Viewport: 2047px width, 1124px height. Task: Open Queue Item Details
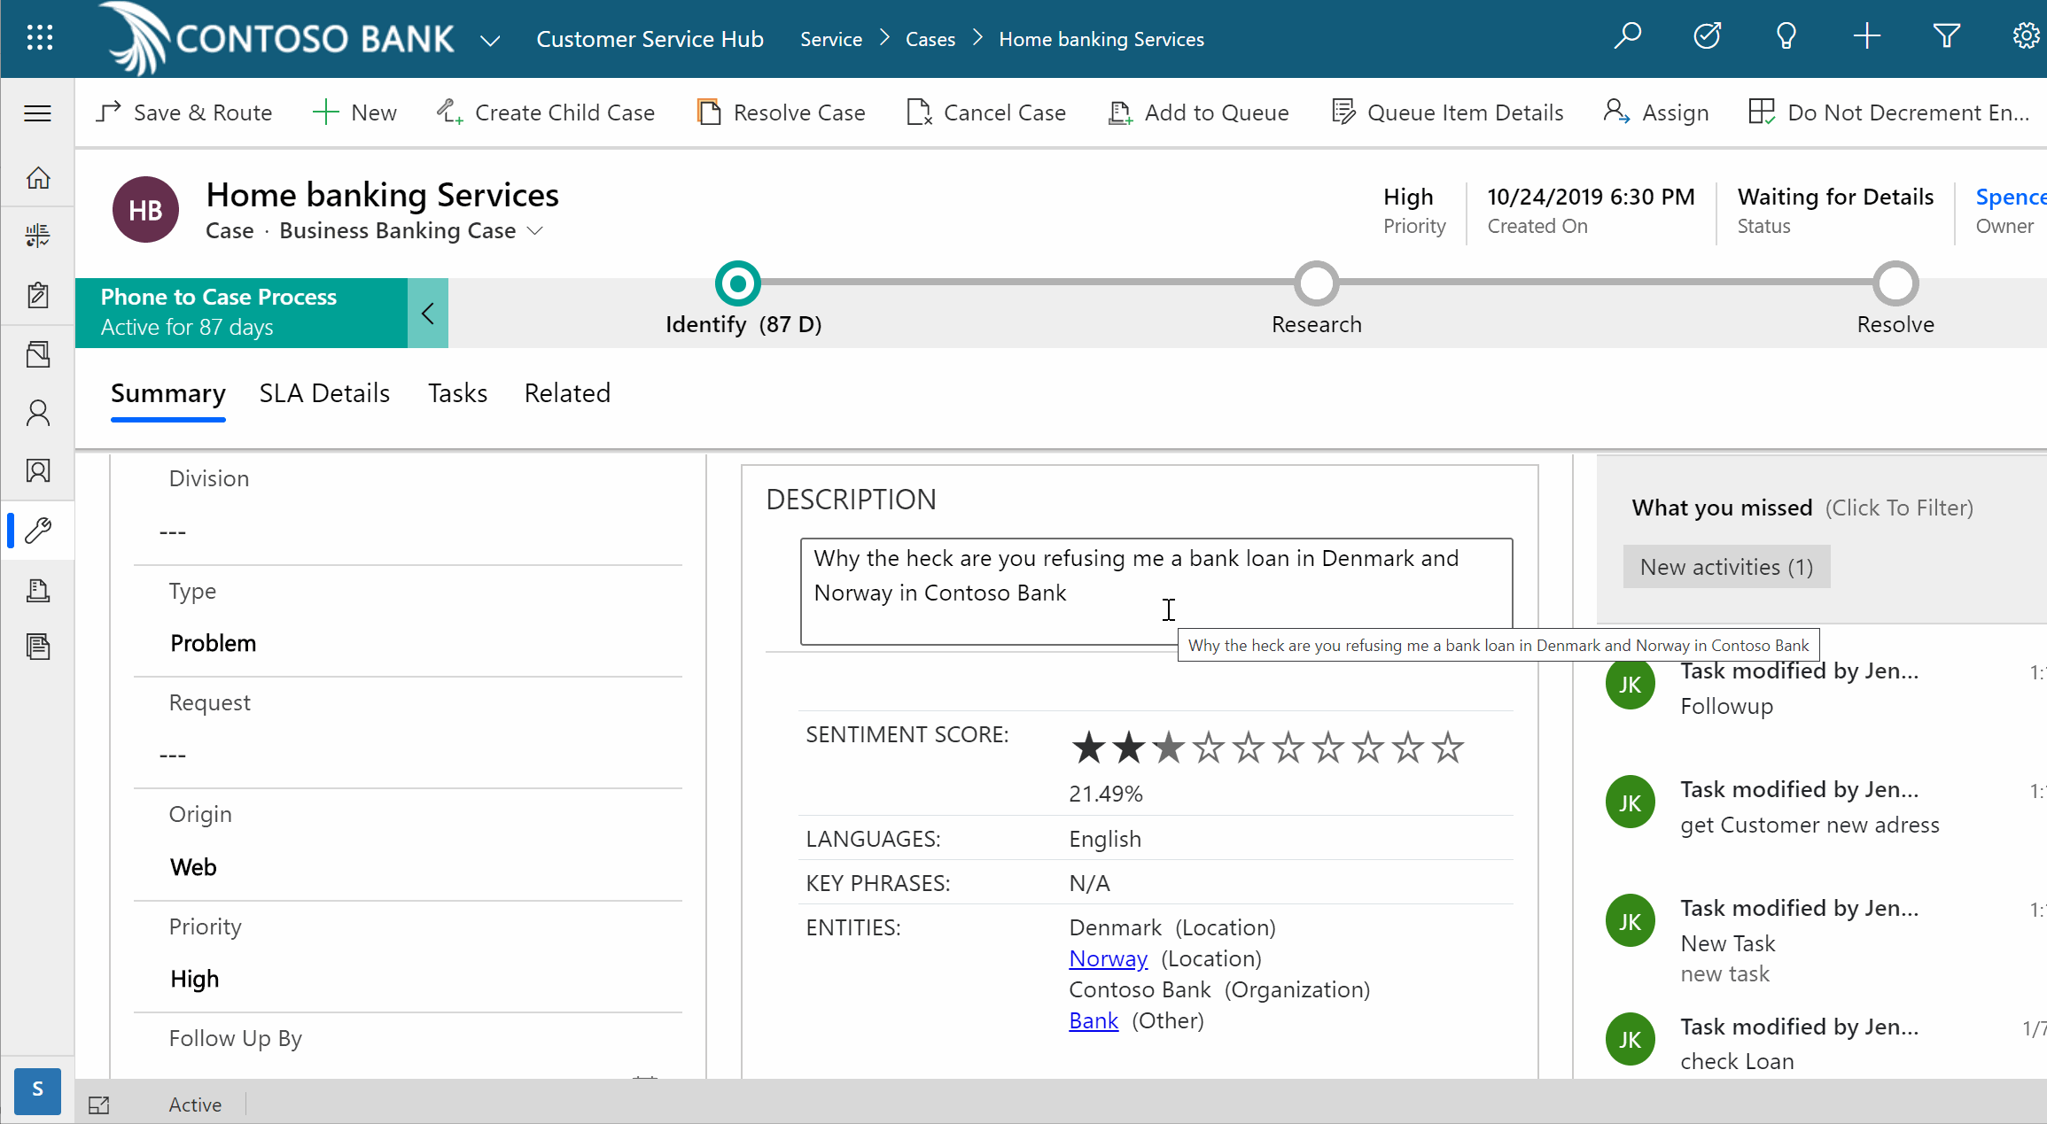(1447, 112)
